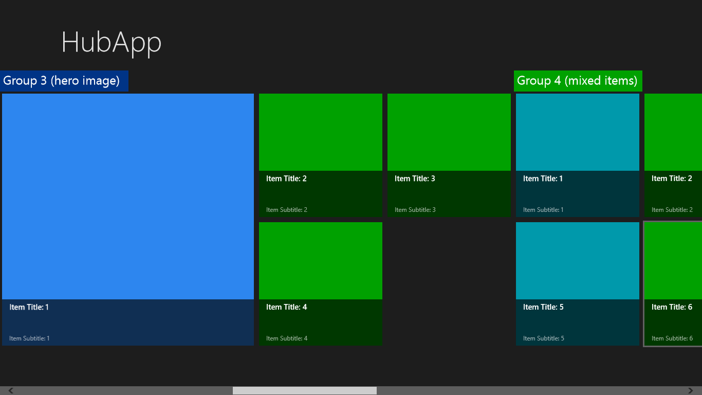Open green tile labeled Item Title: 4
This screenshot has height=395, width=702.
tap(321, 284)
